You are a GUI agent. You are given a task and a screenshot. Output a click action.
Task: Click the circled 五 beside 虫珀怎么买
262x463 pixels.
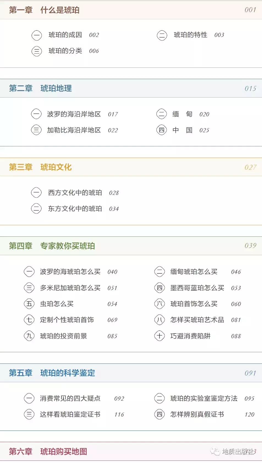click(x=29, y=304)
